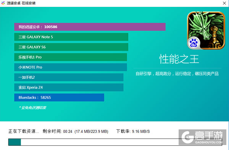
Task: Click the Baidu paw badge icon
Action: tap(194, 43)
